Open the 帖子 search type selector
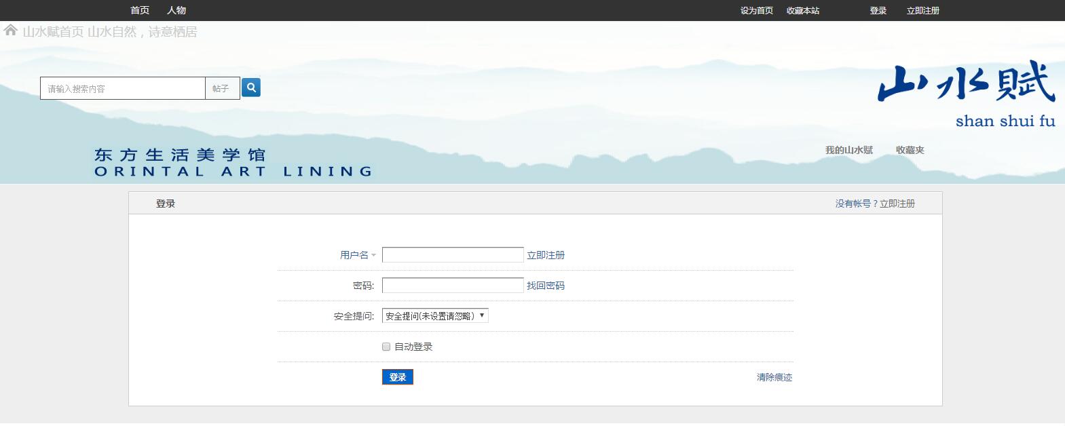This screenshot has height=426, width=1065. tap(221, 89)
